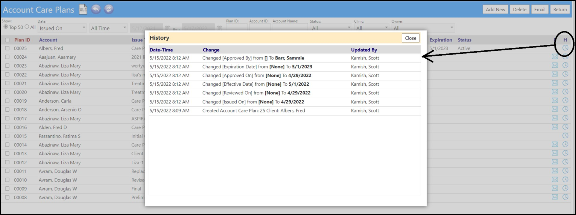This screenshot has width=576, height=215.
Task: Open history for plan 00023
Action: tap(565, 65)
